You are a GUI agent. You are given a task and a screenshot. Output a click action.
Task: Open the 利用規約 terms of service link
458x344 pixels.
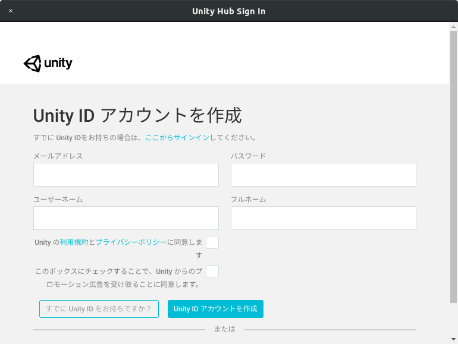click(74, 242)
